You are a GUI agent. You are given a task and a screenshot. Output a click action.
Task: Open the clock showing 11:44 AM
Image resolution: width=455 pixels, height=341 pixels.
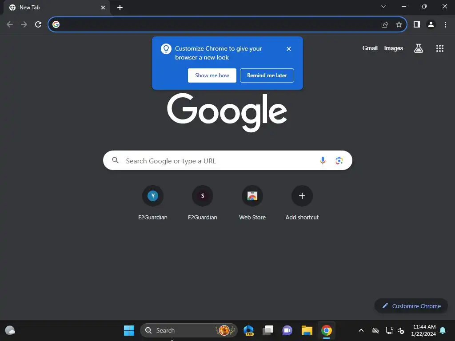click(x=423, y=330)
